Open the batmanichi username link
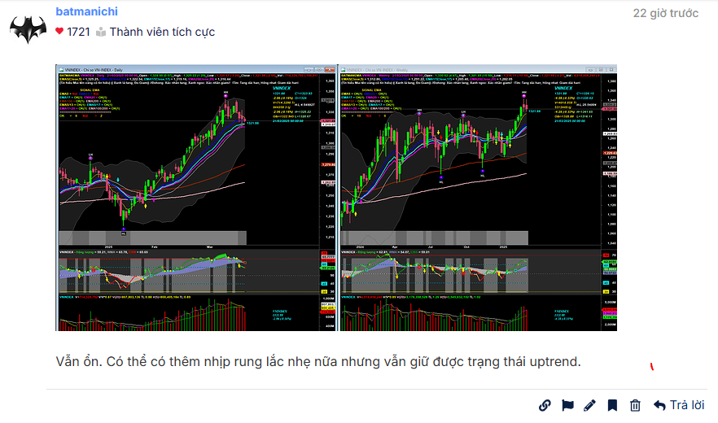718x423 pixels. (86, 11)
